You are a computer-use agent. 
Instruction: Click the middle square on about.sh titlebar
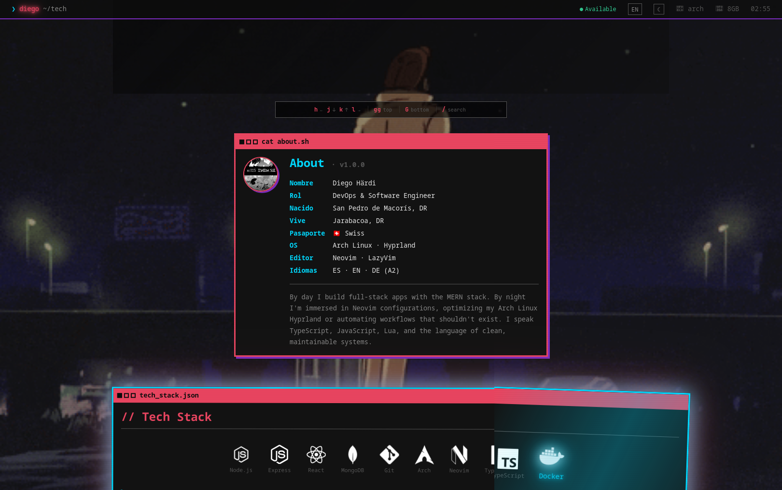tap(249, 142)
